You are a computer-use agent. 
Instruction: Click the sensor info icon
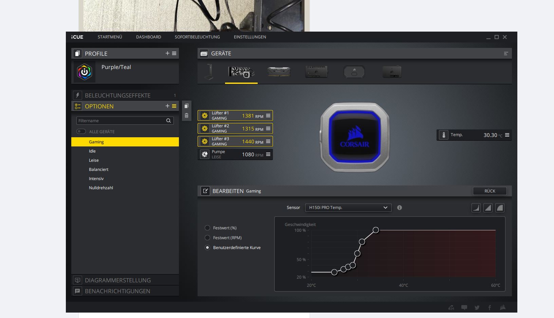click(400, 208)
